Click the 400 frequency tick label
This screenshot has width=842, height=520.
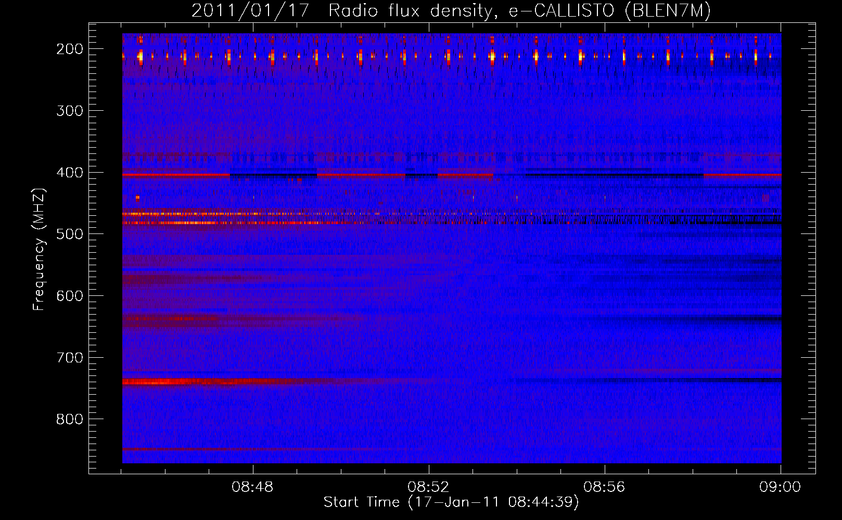[x=69, y=172]
